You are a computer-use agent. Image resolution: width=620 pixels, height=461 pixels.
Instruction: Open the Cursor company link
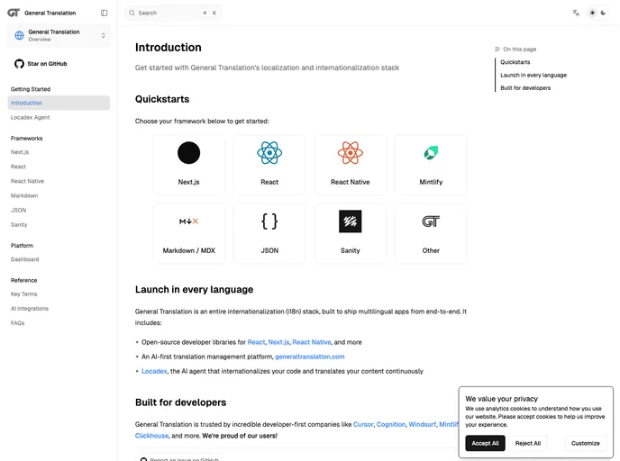tap(363, 424)
